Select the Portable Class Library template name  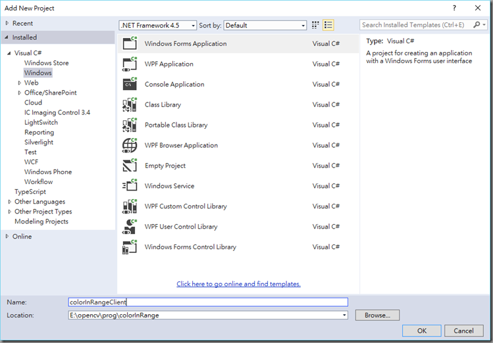tap(176, 125)
